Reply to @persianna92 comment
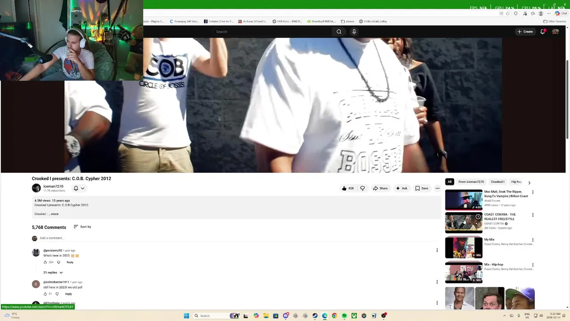The height and width of the screenshot is (321, 570). [x=70, y=262]
